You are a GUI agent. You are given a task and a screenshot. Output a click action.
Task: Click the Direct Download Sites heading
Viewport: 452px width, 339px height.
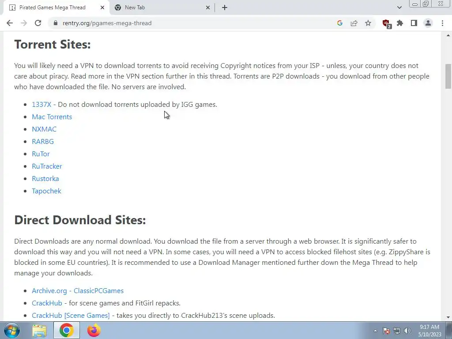pyautogui.click(x=80, y=220)
